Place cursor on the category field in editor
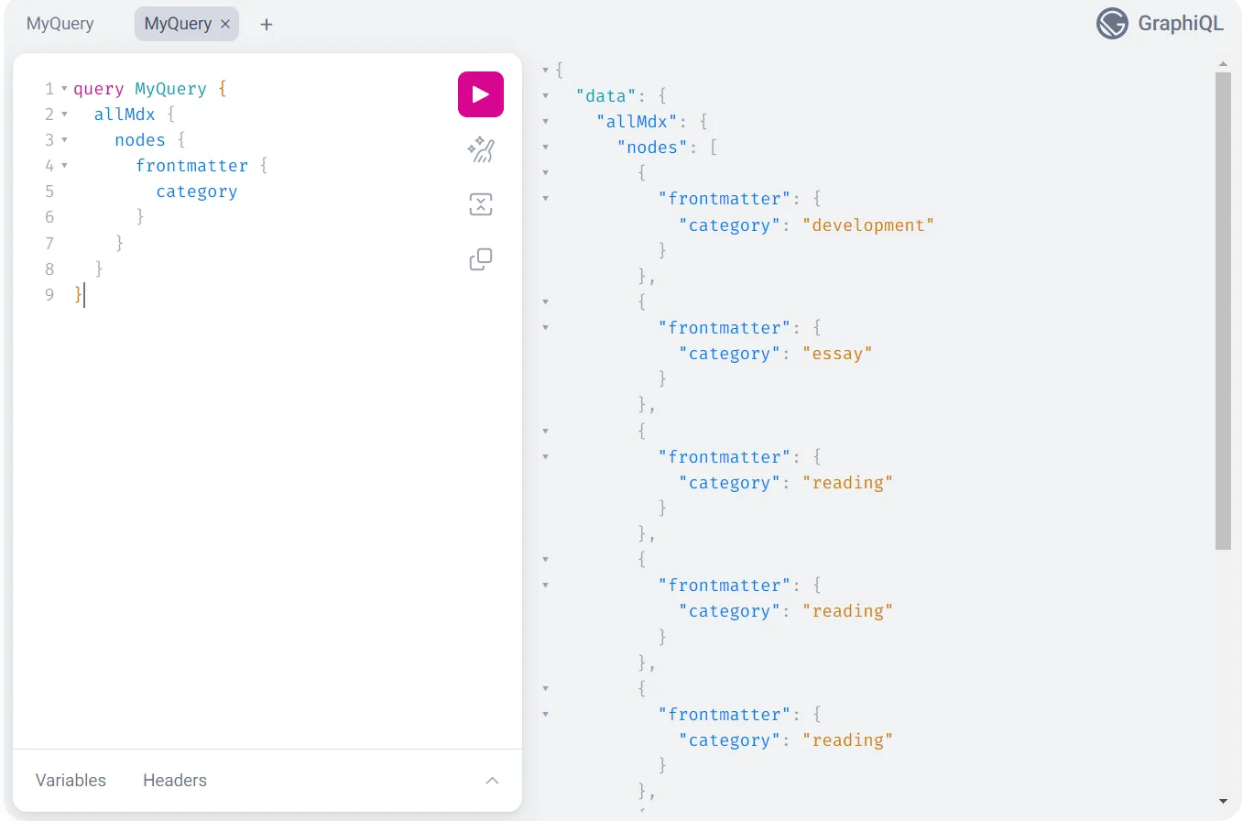Screen dimensions: 1243x821 pos(196,191)
